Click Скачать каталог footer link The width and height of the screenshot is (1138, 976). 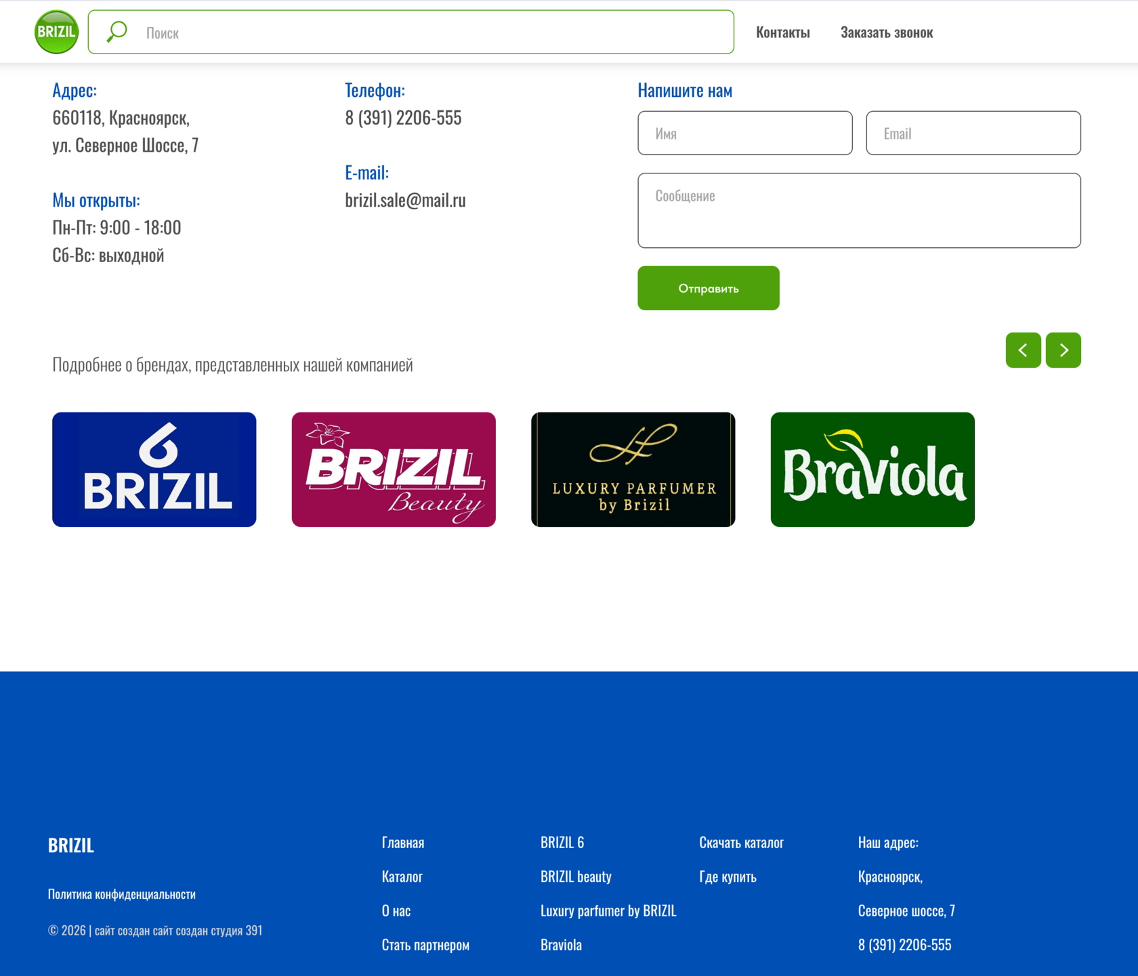tap(742, 843)
